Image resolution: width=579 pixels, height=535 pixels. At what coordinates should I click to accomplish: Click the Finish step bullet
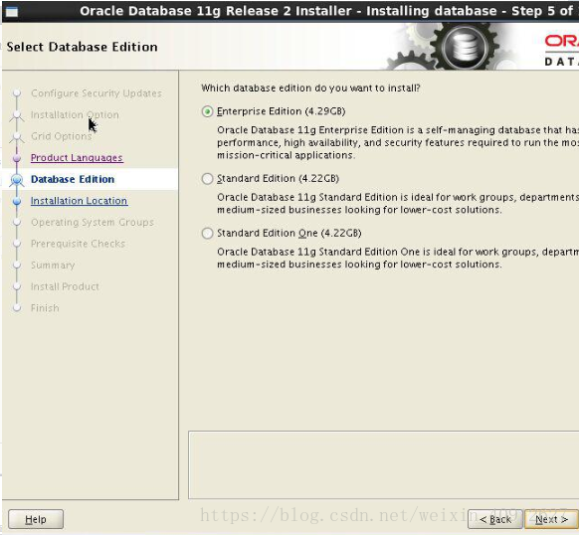(17, 308)
